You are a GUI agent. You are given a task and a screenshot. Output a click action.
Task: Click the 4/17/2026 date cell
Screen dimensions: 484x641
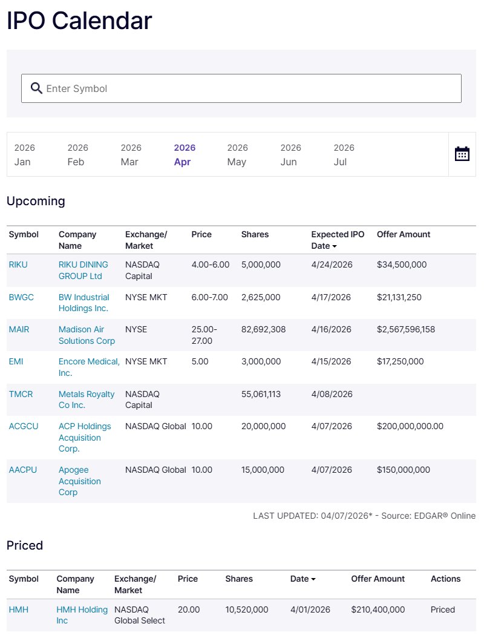tap(331, 297)
